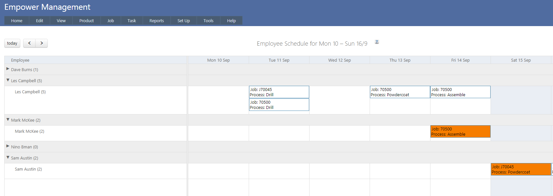This screenshot has height=196, width=553.
Task: Open the Reports menu
Action: coord(157,21)
